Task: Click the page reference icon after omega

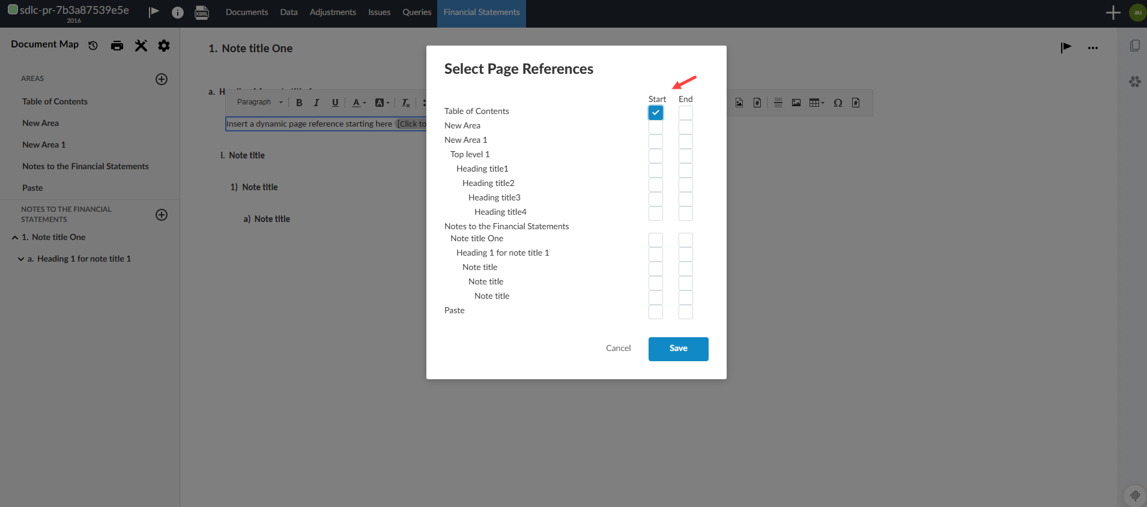Action: click(856, 103)
